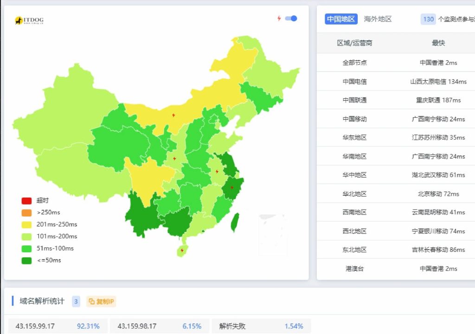Click the 92.31% percentage link
The image size is (475, 334).
pyautogui.click(x=88, y=326)
